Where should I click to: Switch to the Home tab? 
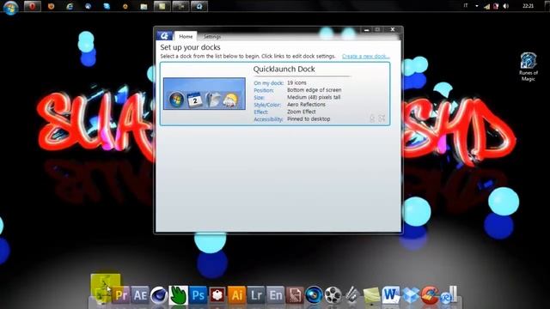186,36
